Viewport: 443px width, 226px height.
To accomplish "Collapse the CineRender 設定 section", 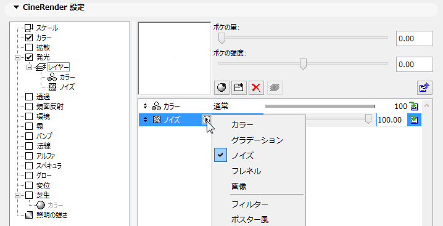I will tap(17, 7).
